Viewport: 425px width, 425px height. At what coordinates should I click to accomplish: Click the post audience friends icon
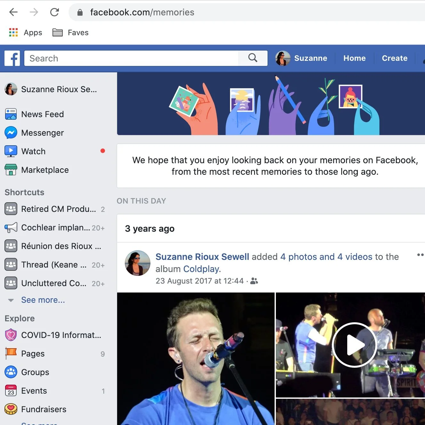pyautogui.click(x=254, y=281)
